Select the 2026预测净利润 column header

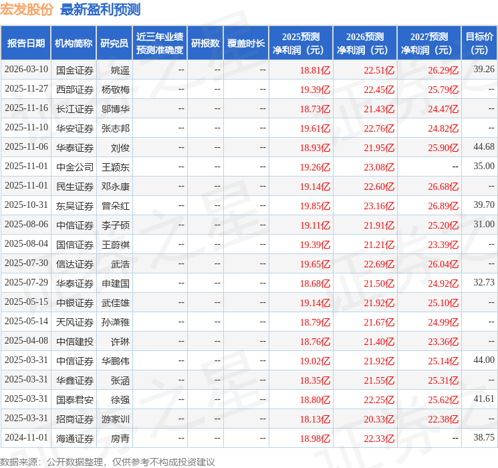(365, 43)
